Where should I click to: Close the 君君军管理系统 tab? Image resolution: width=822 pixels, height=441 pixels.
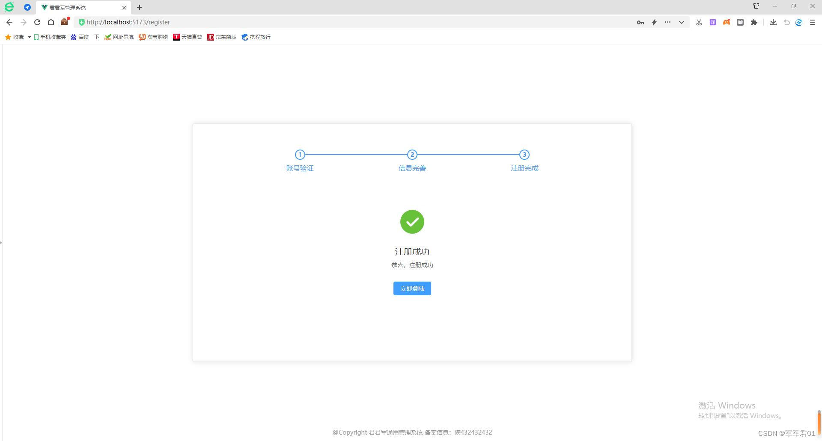coord(124,8)
